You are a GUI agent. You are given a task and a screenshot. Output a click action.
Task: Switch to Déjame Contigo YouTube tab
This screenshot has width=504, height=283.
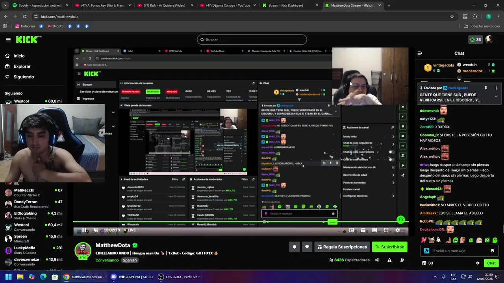click(227, 6)
